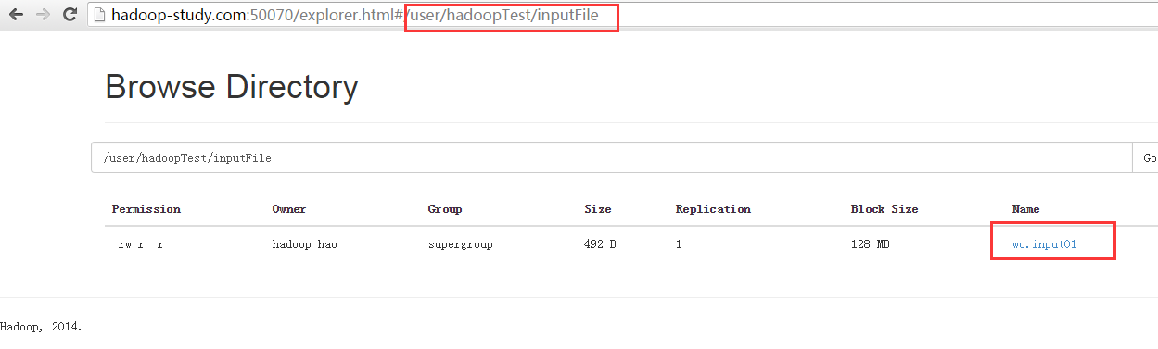Screen dimensions: 1158x349
Task: Open the wc.input01 file link
Action: 1044,245
